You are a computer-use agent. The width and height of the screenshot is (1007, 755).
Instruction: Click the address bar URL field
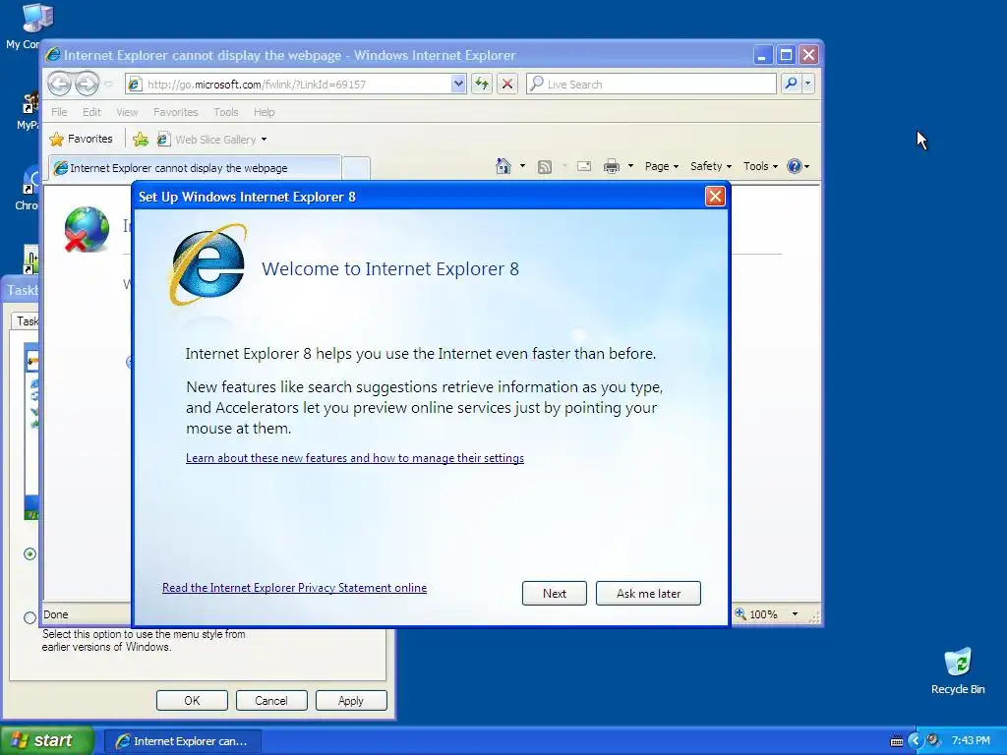(x=295, y=85)
